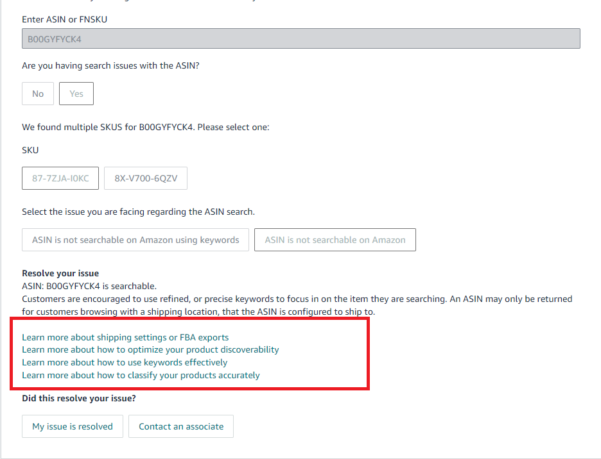The width and height of the screenshot is (601, 459).
Task: Click the 'We found multiple SKUS' message
Action: pyautogui.click(x=145, y=127)
